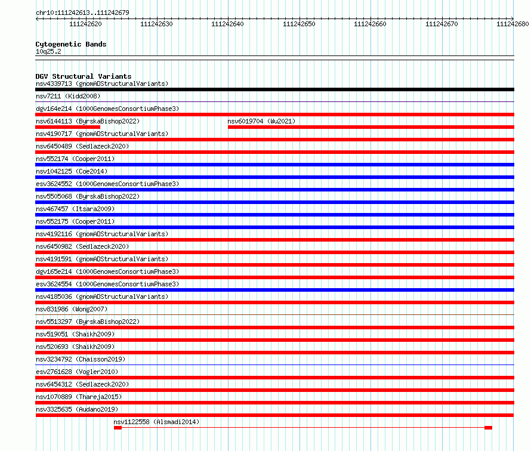Image resolution: width=531 pixels, height=451 pixels.
Task: Open nsv831986 (Wong2007) label
Action: pyautogui.click(x=72, y=309)
